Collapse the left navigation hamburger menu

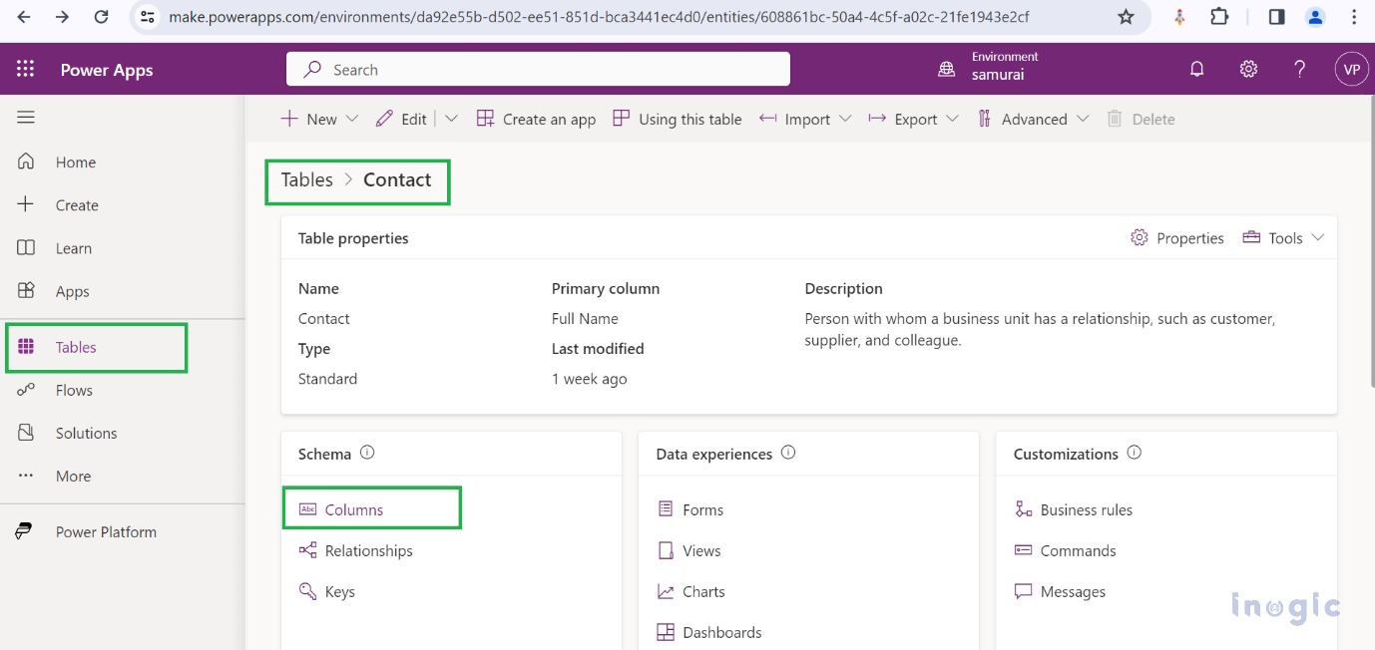pyautogui.click(x=26, y=118)
